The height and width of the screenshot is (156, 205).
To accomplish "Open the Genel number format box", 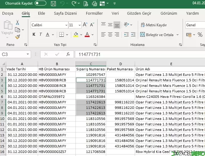I will click(195, 25).
